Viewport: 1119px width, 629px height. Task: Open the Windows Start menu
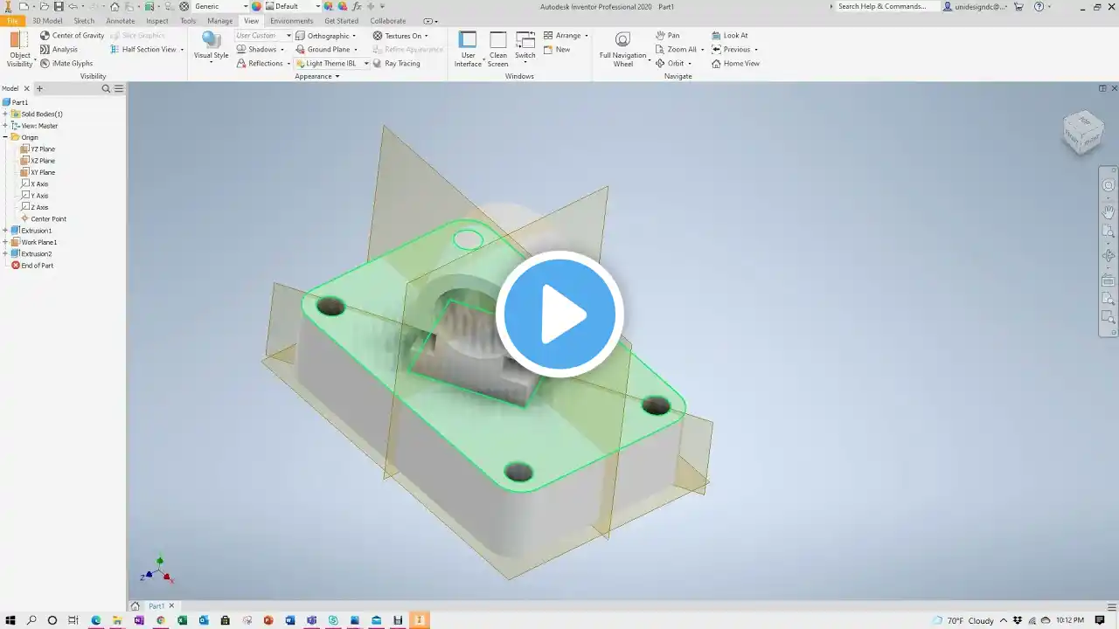10,620
